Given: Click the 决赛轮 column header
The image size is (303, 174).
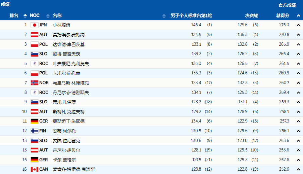Looking at the screenshot, I should [252, 16].
